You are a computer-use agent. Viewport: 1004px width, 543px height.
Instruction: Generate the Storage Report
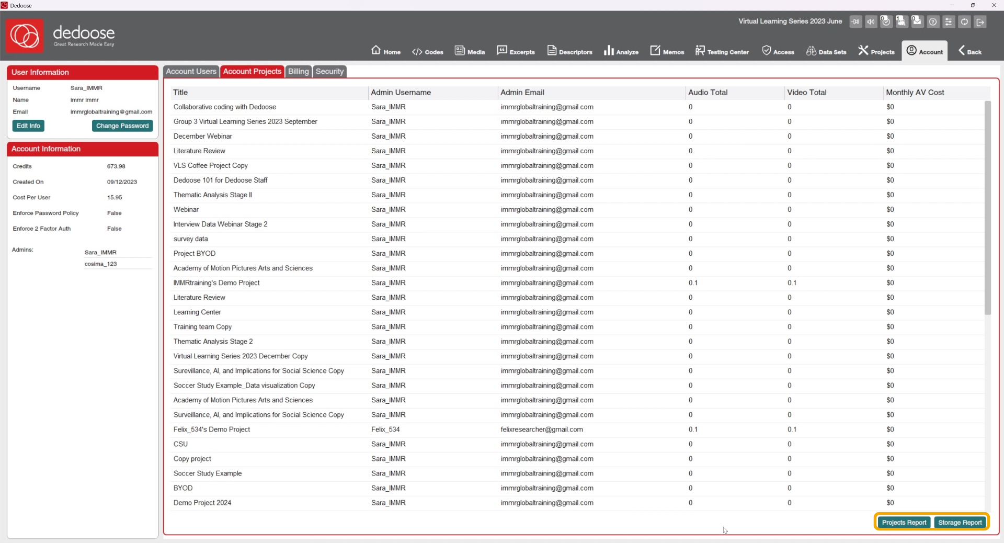tap(960, 523)
